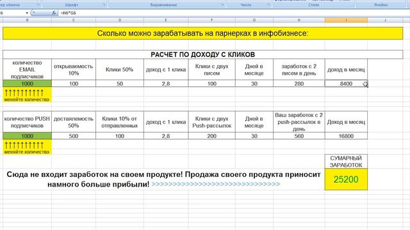410x230 pixels.
Task: Select the 100 cell under 'Клики с двух писем'
Action: 212,84
